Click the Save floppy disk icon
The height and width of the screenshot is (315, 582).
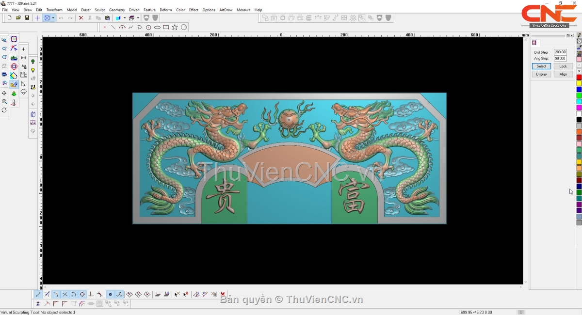pyautogui.click(x=27, y=18)
